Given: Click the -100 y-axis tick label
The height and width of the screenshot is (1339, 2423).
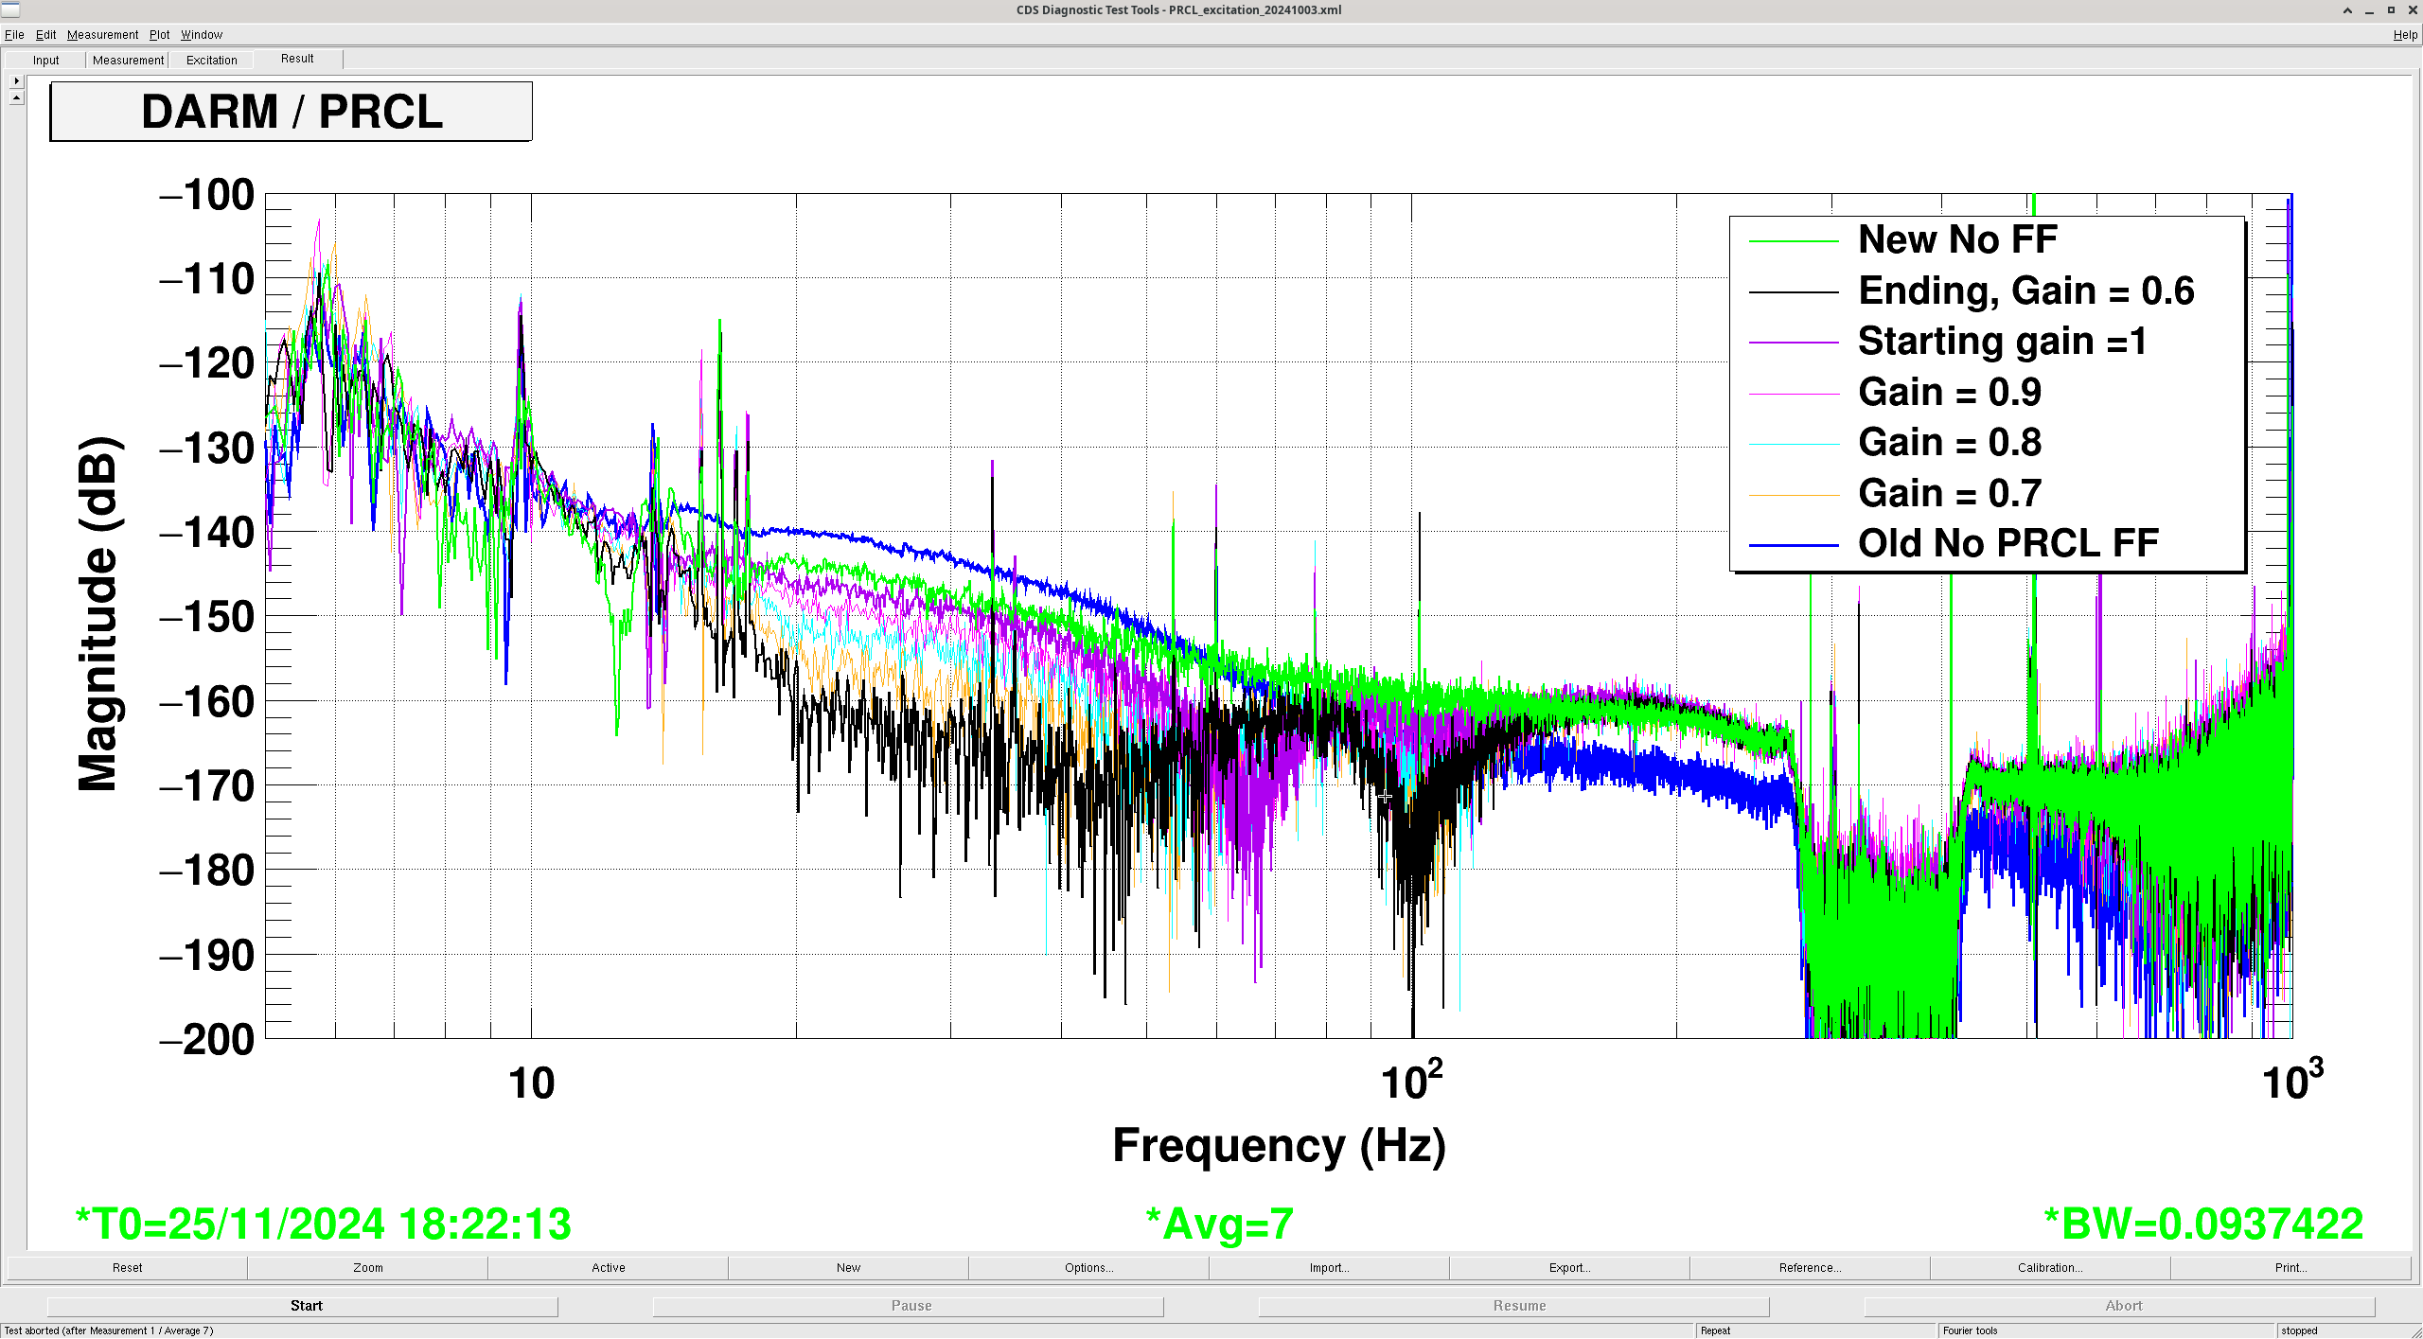Looking at the screenshot, I should (x=207, y=195).
